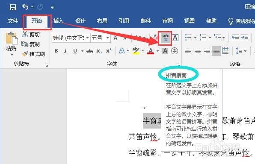Click 剪切 (Cut) button
This screenshot has height=164, width=255.
tap(31, 35)
